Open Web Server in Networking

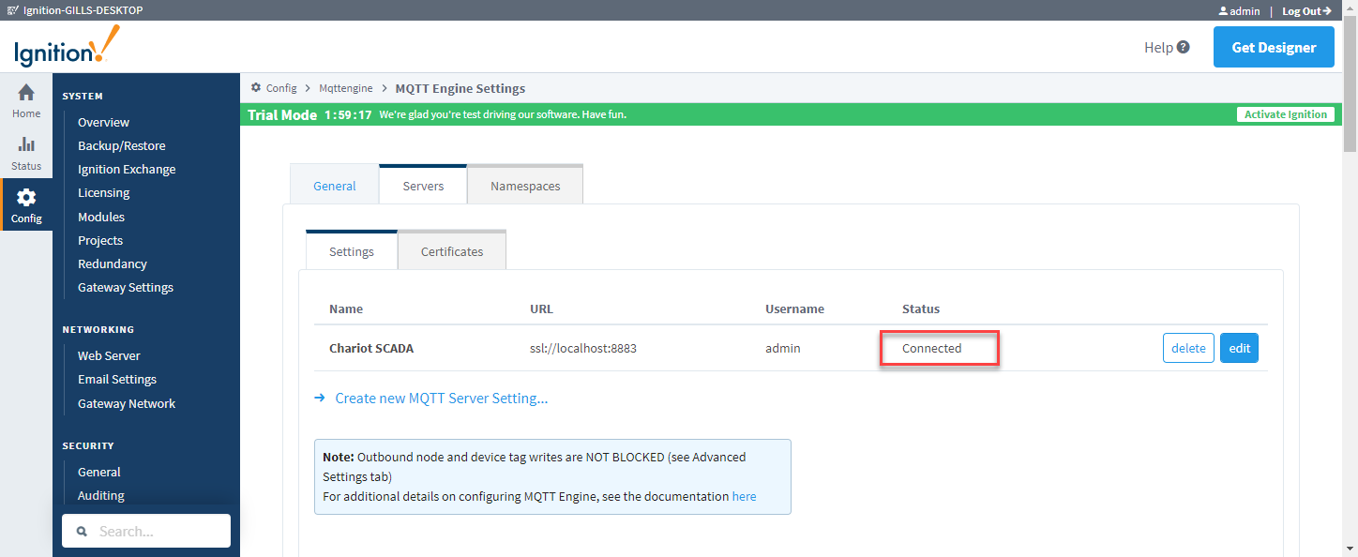(x=109, y=355)
